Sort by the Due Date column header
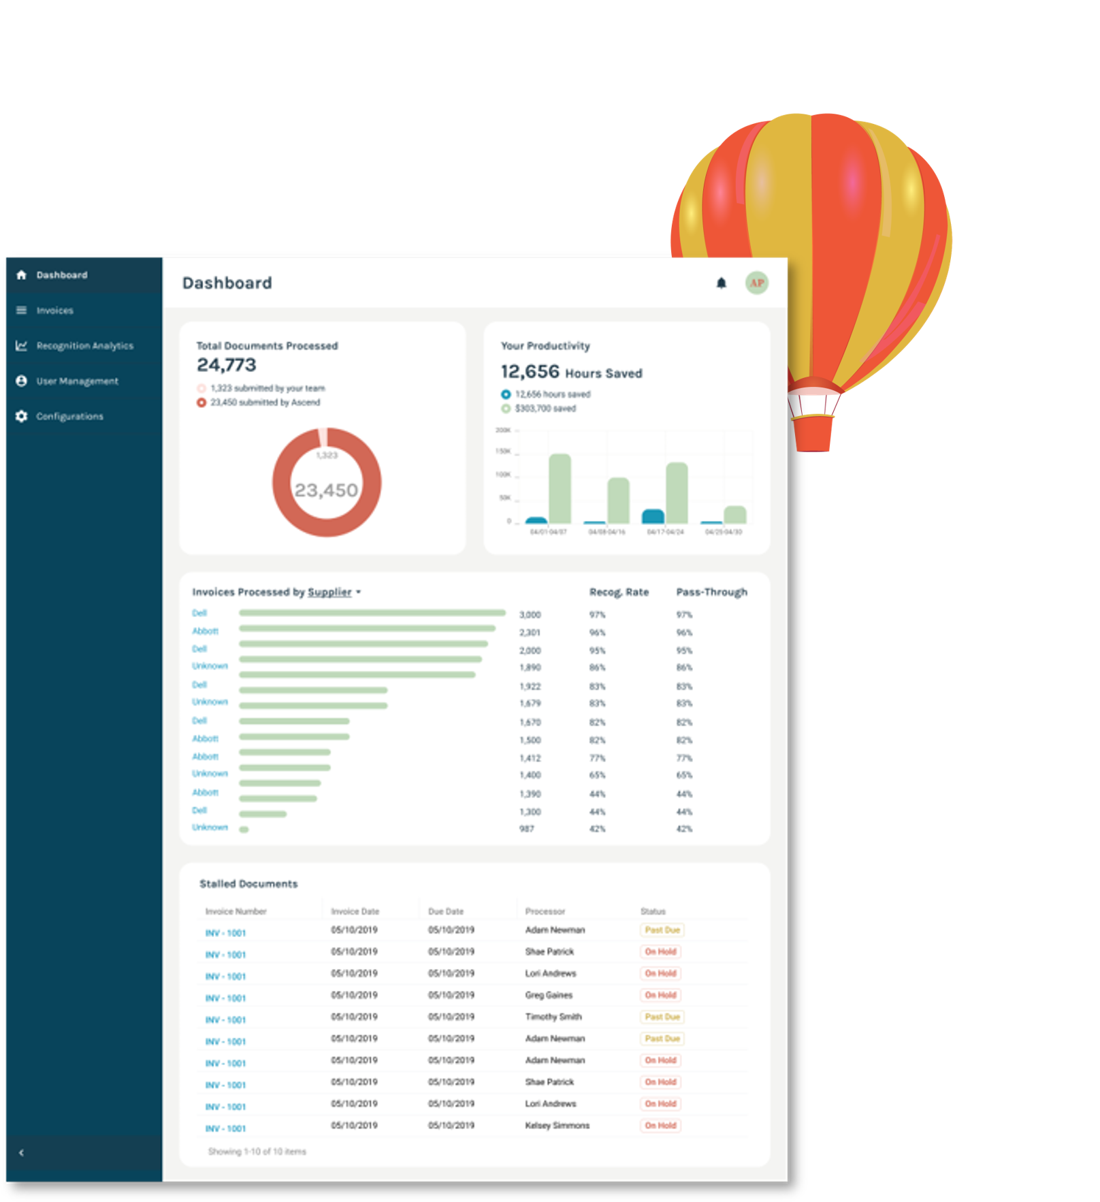The image size is (1100, 1202). tap(446, 911)
